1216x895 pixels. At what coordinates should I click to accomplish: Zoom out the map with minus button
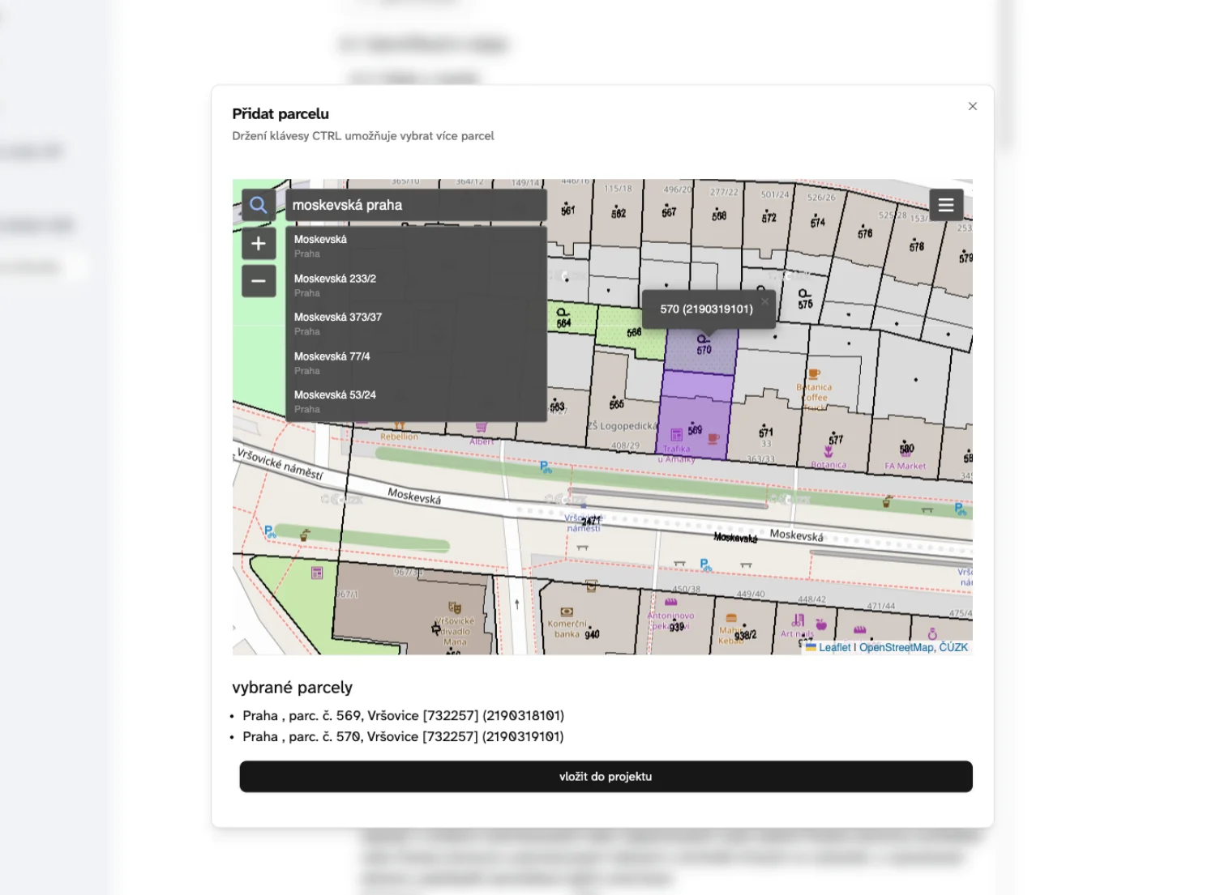(x=258, y=281)
